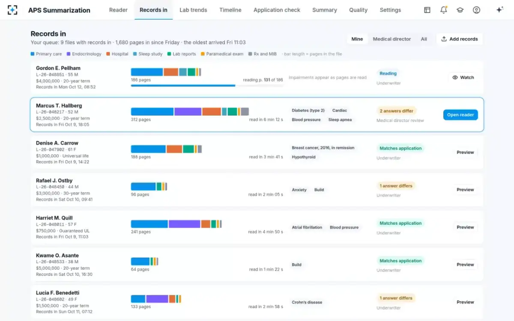Open the user account icon
The height and width of the screenshot is (321, 514).
[476, 10]
